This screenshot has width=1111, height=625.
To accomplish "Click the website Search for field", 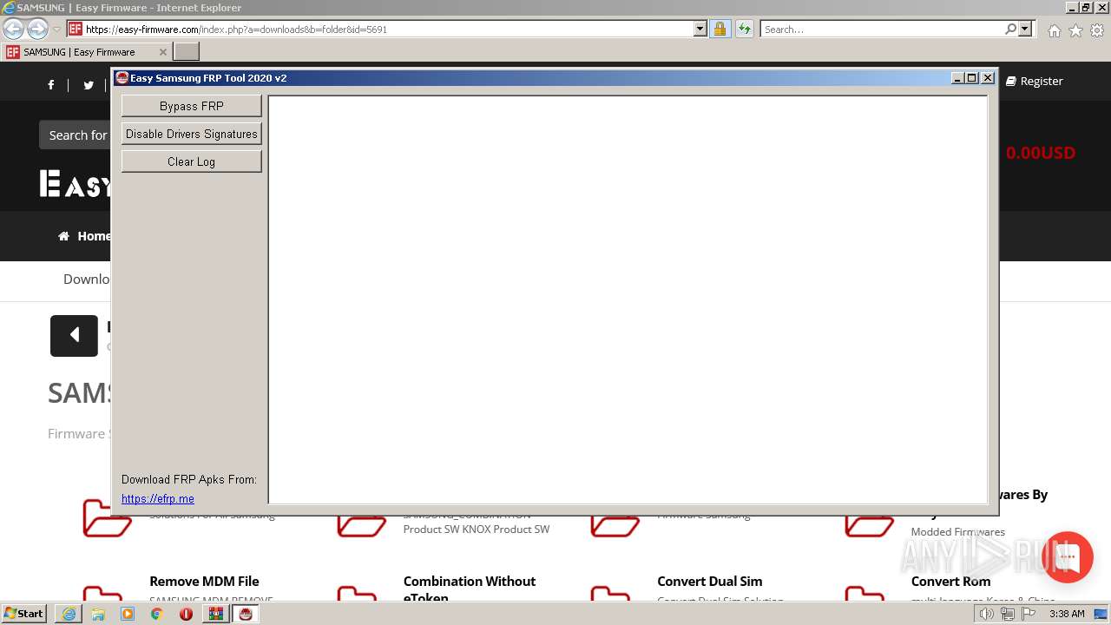I will (x=76, y=135).
